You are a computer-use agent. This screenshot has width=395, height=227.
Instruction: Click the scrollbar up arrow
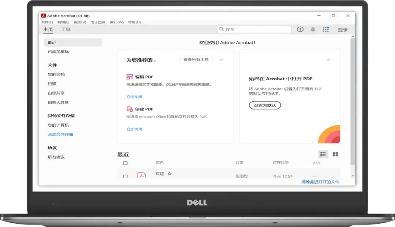[353, 36]
